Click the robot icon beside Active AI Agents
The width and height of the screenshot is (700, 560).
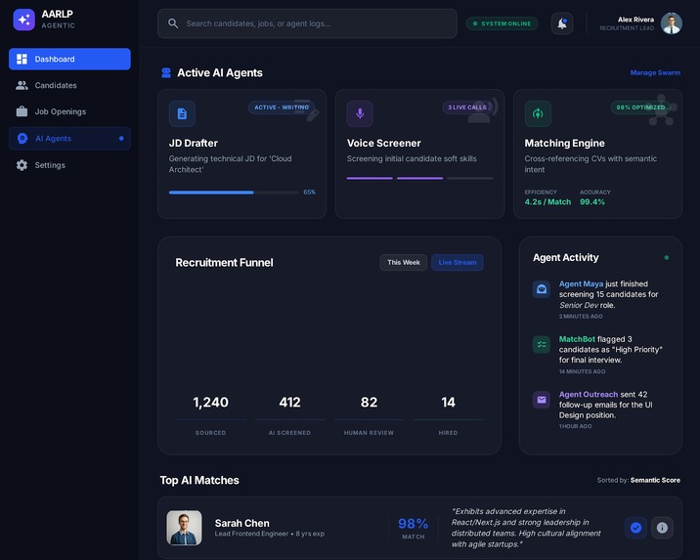pyautogui.click(x=166, y=72)
